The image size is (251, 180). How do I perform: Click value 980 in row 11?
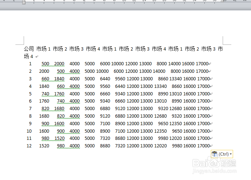(x=45, y=138)
